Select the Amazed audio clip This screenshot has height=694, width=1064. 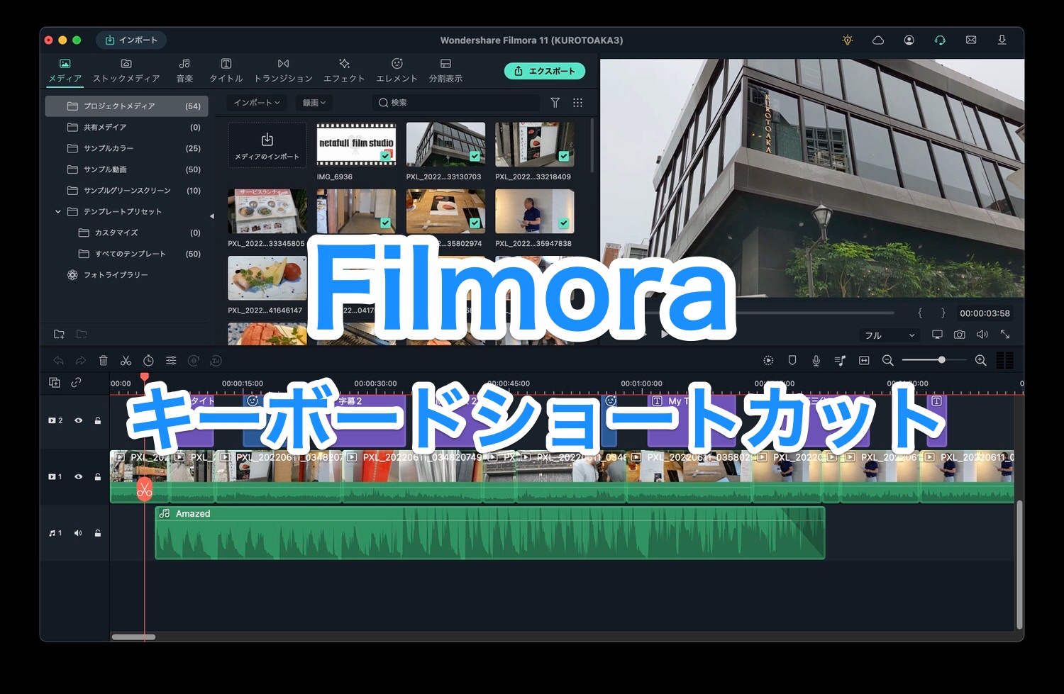(489, 533)
